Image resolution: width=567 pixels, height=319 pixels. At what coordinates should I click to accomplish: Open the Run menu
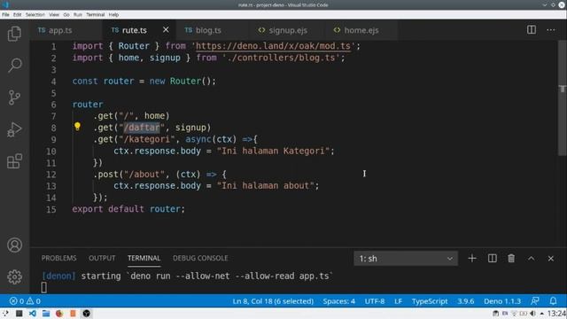tap(78, 14)
